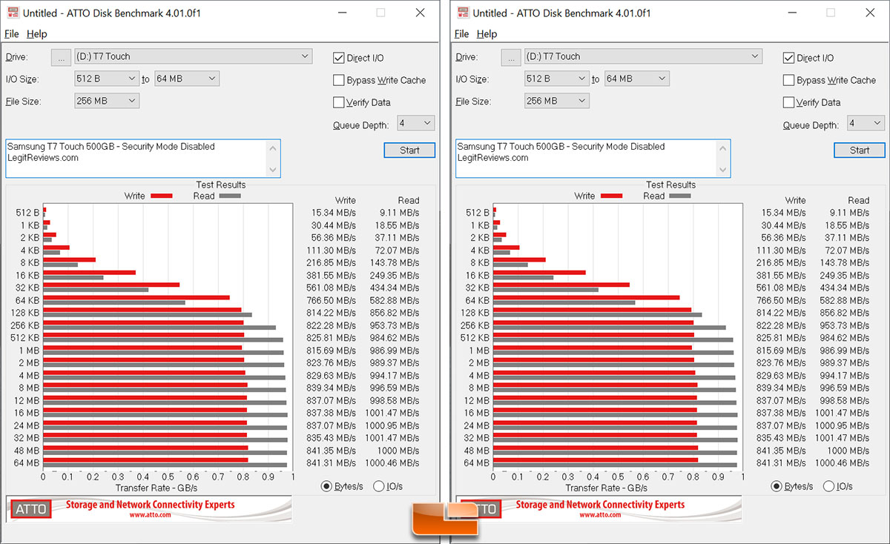Image resolution: width=890 pixels, height=544 pixels.
Task: Click the Transfer Rate - GB/s axis label, left window
Action: pyautogui.click(x=156, y=488)
